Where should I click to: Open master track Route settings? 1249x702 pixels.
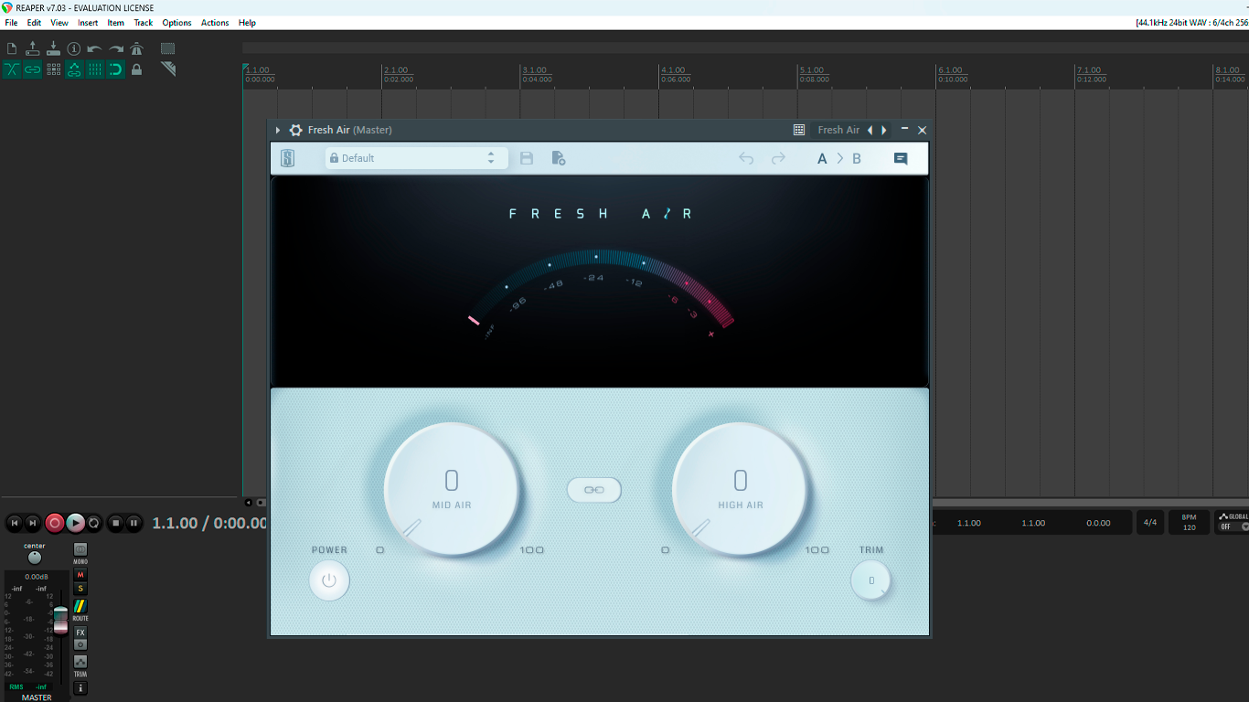(x=80, y=607)
